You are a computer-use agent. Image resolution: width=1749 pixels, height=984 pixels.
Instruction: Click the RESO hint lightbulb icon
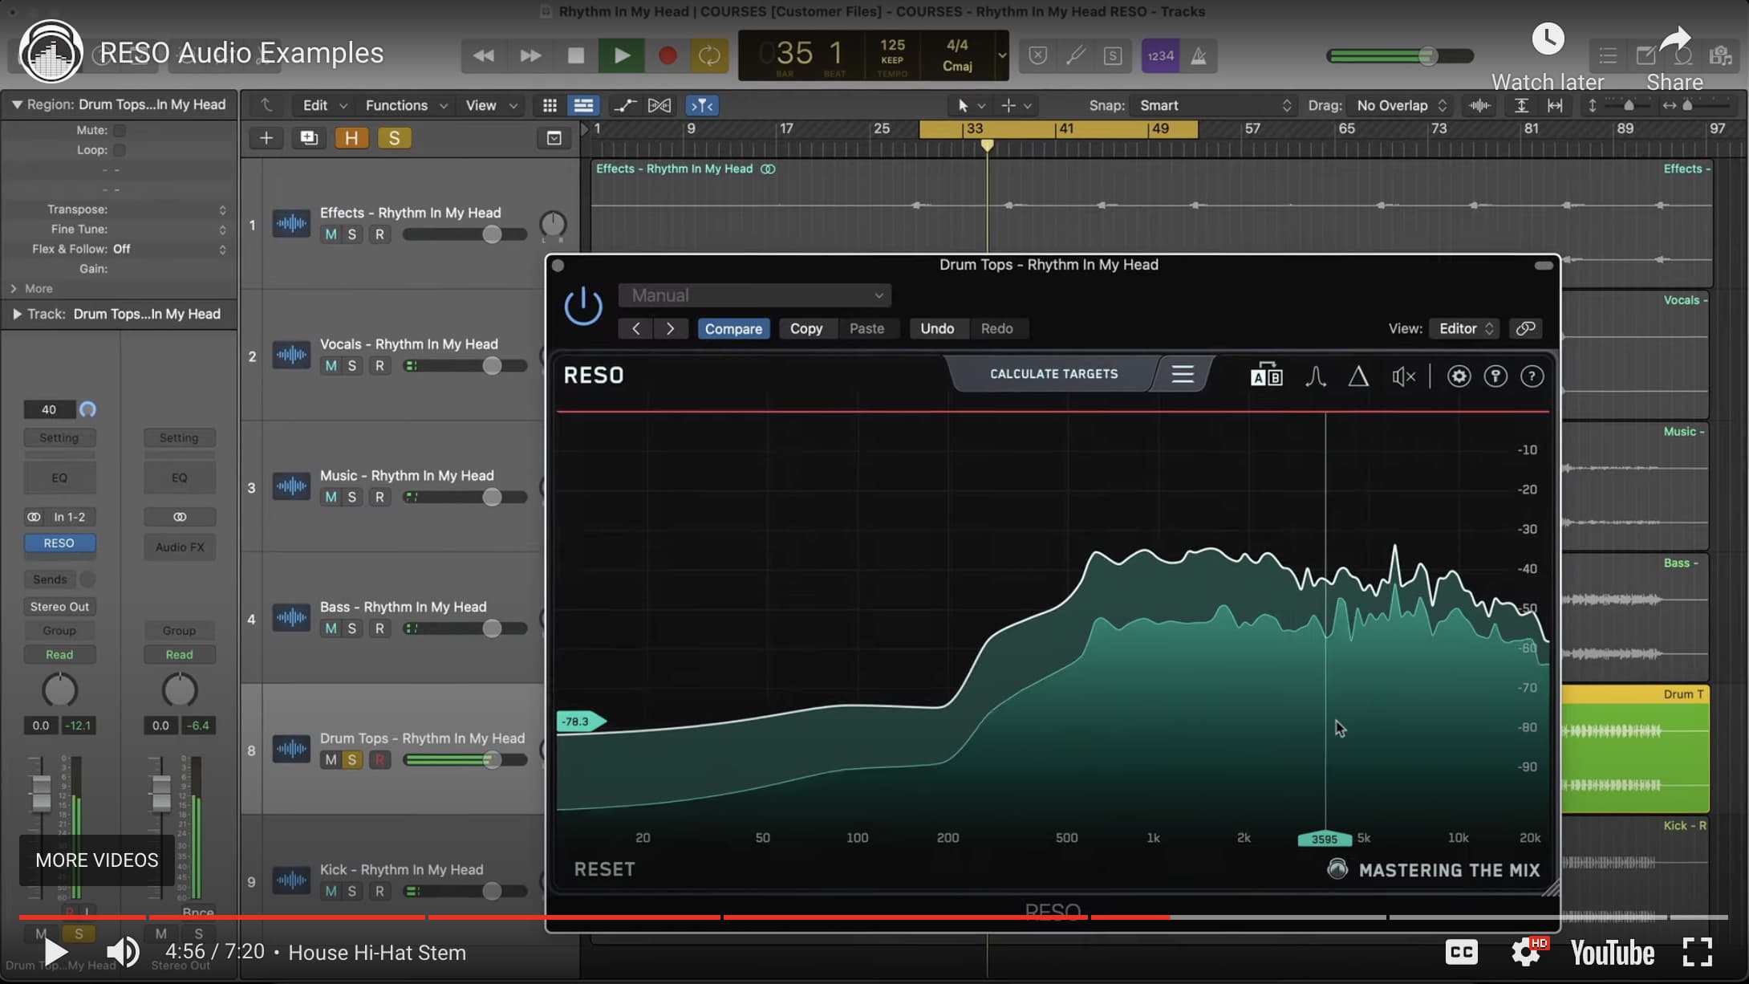1495,376
